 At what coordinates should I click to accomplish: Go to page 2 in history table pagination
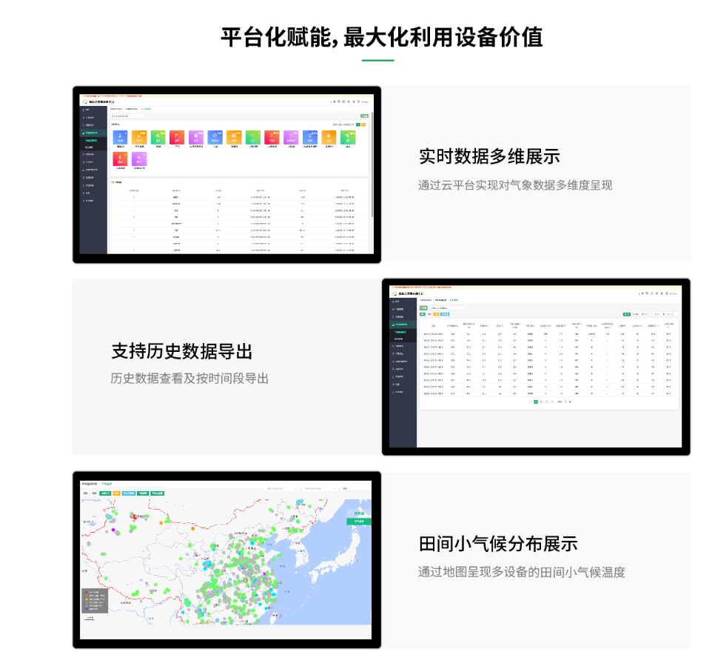click(541, 402)
